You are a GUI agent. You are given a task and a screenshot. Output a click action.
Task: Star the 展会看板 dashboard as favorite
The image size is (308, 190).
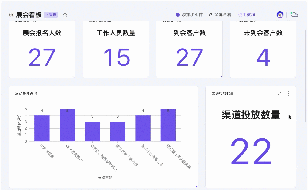click(x=65, y=15)
